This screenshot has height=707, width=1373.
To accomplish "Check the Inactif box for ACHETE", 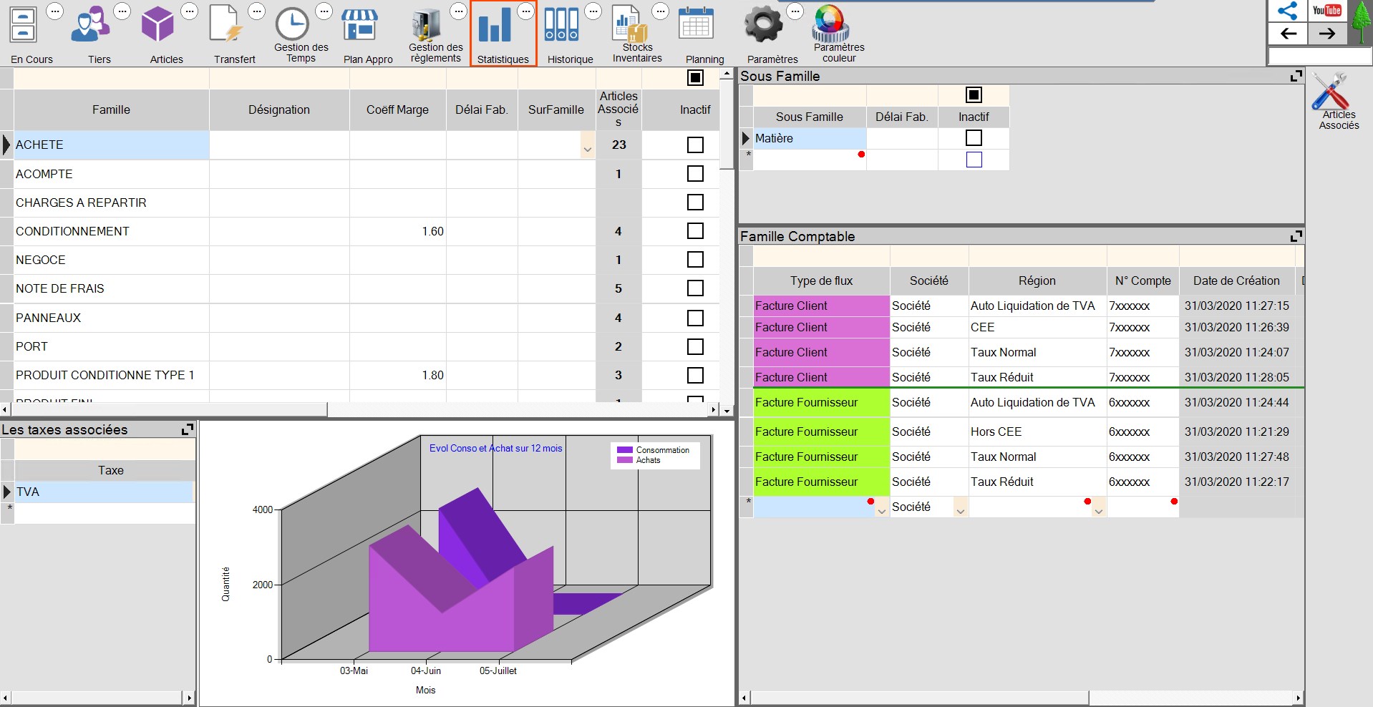I will click(695, 145).
